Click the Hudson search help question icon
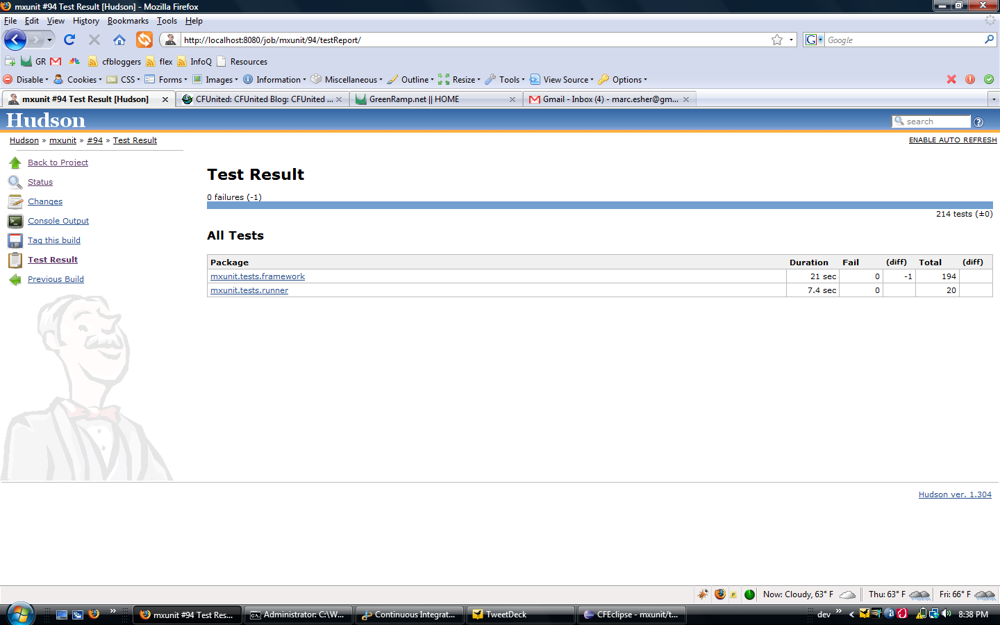This screenshot has width=1000, height=625. point(978,122)
